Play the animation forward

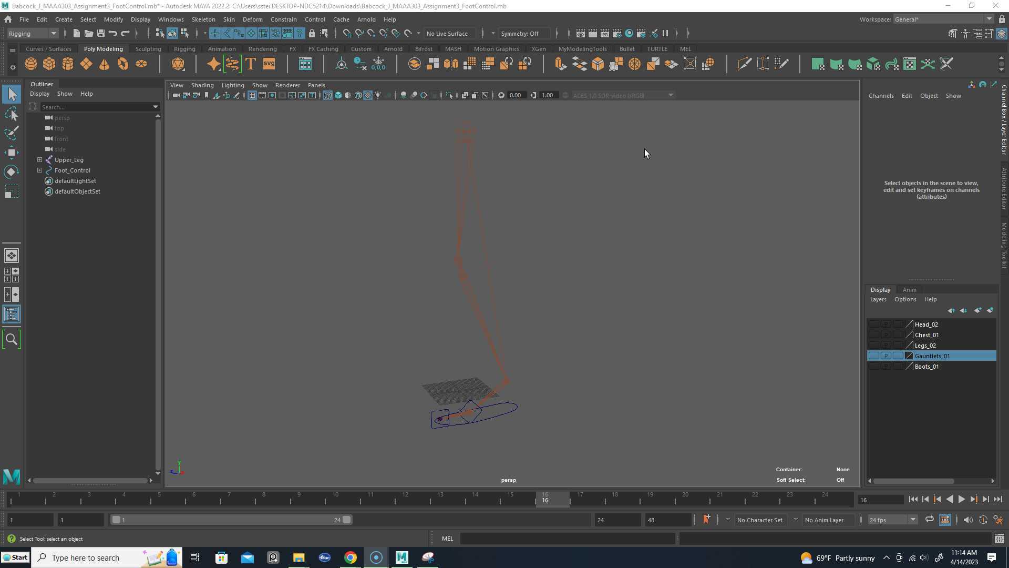pyautogui.click(x=961, y=499)
